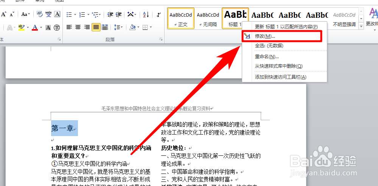Open the 段落 group dialog launcher
The width and height of the screenshot is (378, 186).
[x=161, y=39]
